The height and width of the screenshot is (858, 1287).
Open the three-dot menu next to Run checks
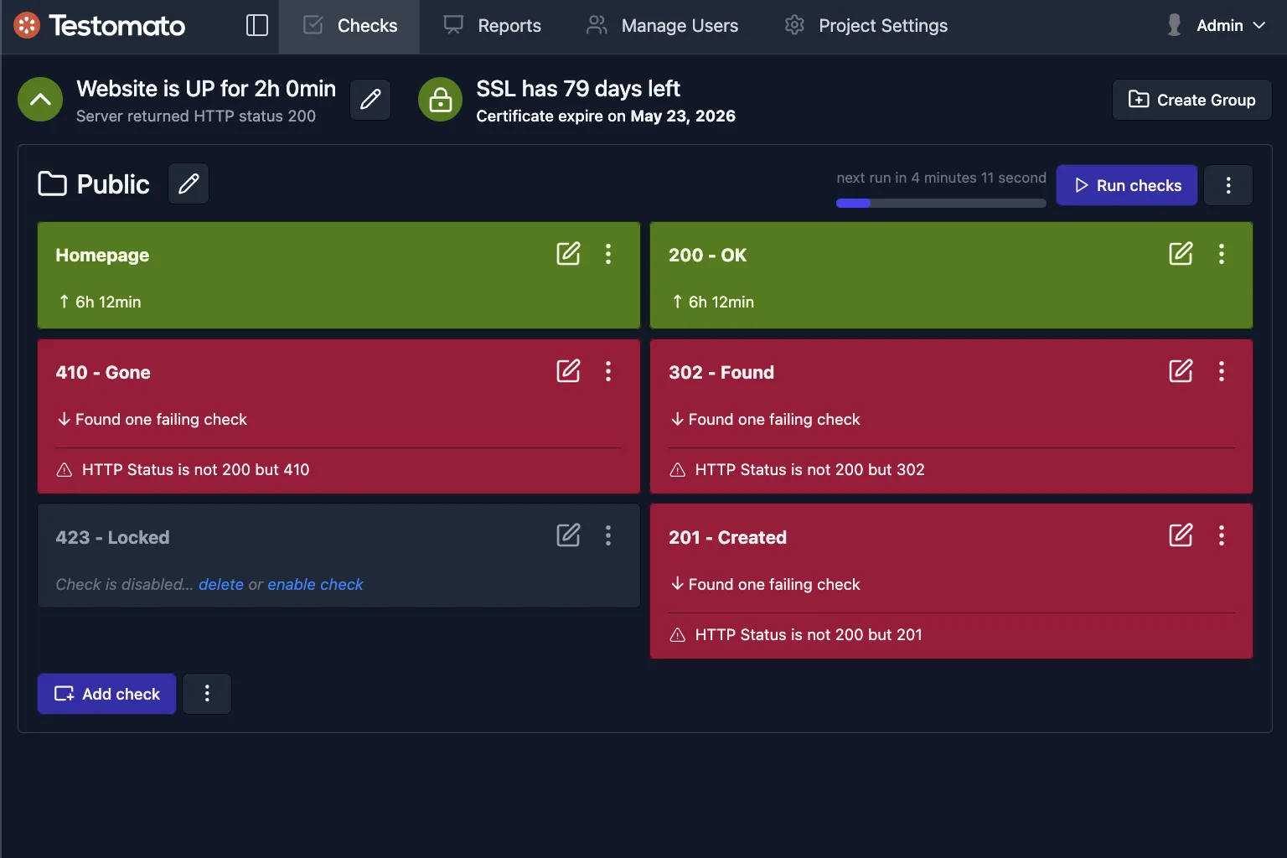1228,185
